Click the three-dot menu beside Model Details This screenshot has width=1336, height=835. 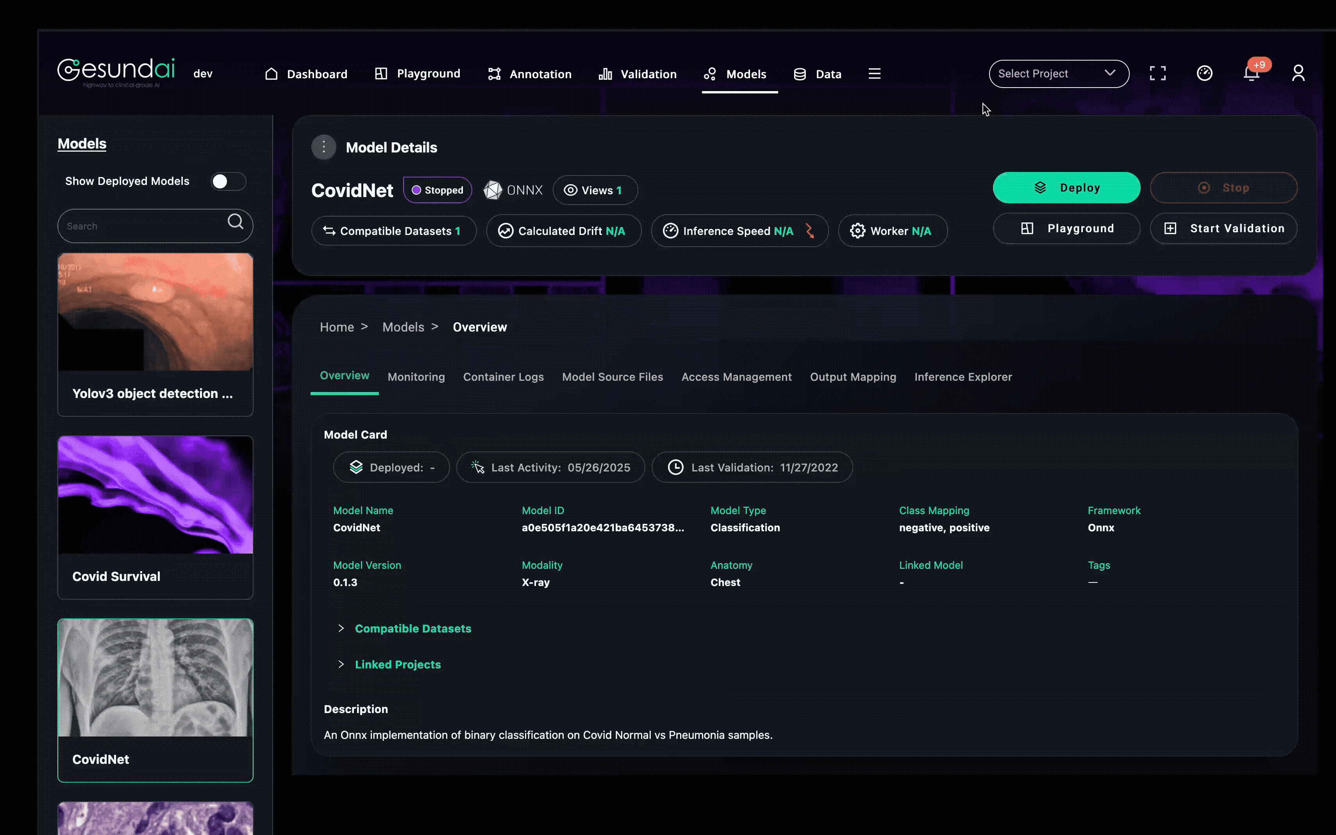324,147
